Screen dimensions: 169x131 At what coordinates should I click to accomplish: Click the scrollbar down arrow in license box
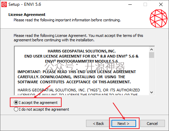point(151,92)
